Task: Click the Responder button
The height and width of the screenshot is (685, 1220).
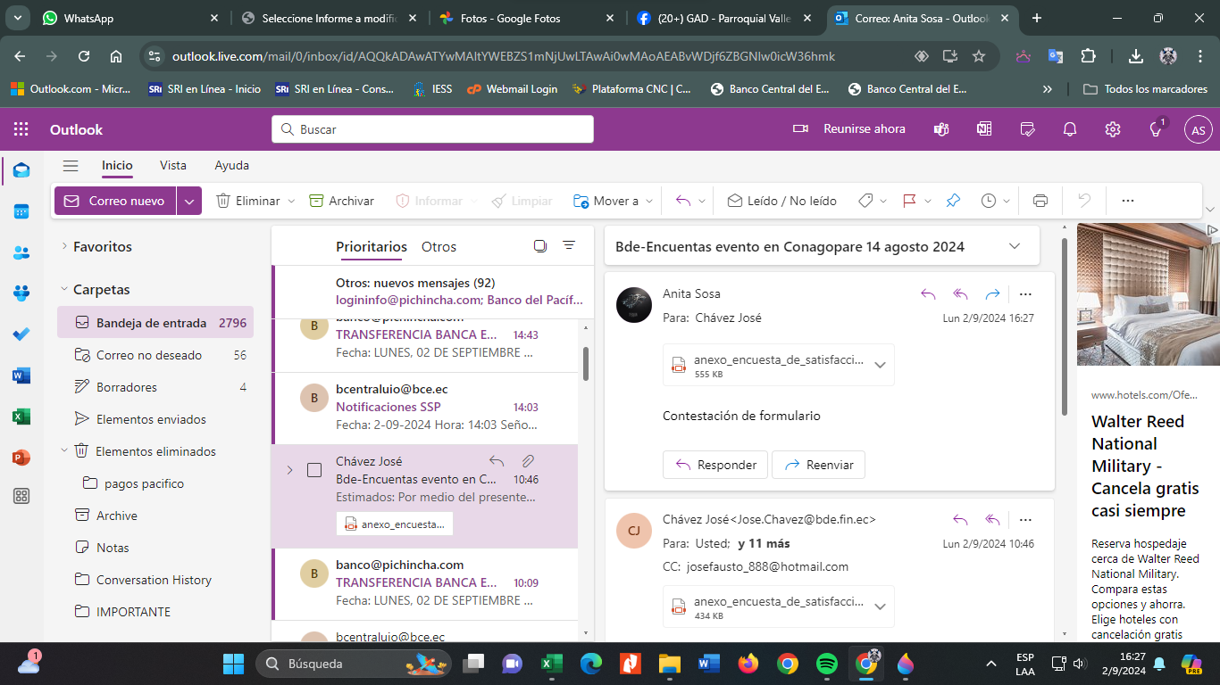Action: 716,465
